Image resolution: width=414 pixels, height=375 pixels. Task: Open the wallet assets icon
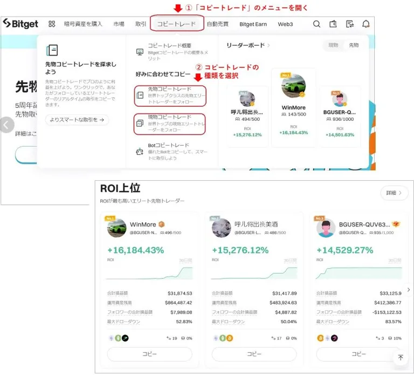click(x=333, y=24)
